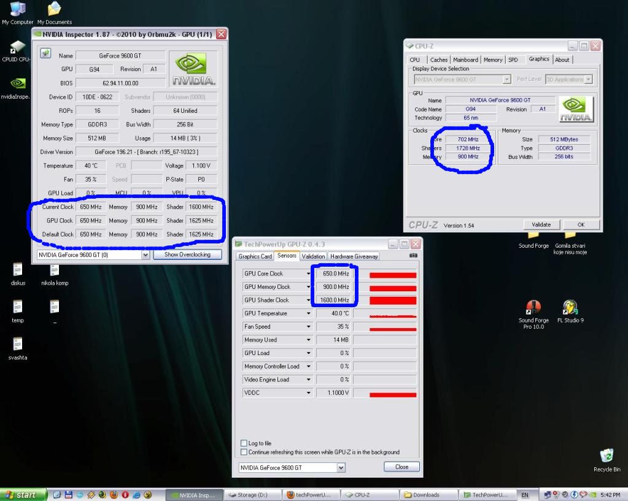This screenshot has height=501, width=628.
Task: Open the My Documents desktop icon
Action: coord(55,13)
